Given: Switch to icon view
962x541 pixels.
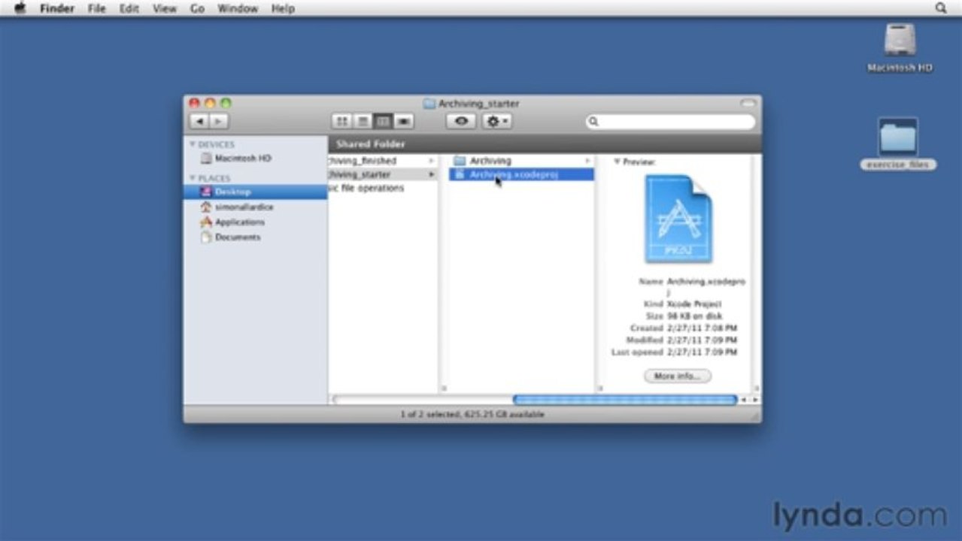Looking at the screenshot, I should point(341,121).
